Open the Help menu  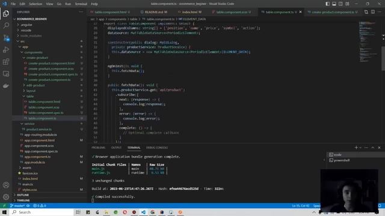[94, 4]
